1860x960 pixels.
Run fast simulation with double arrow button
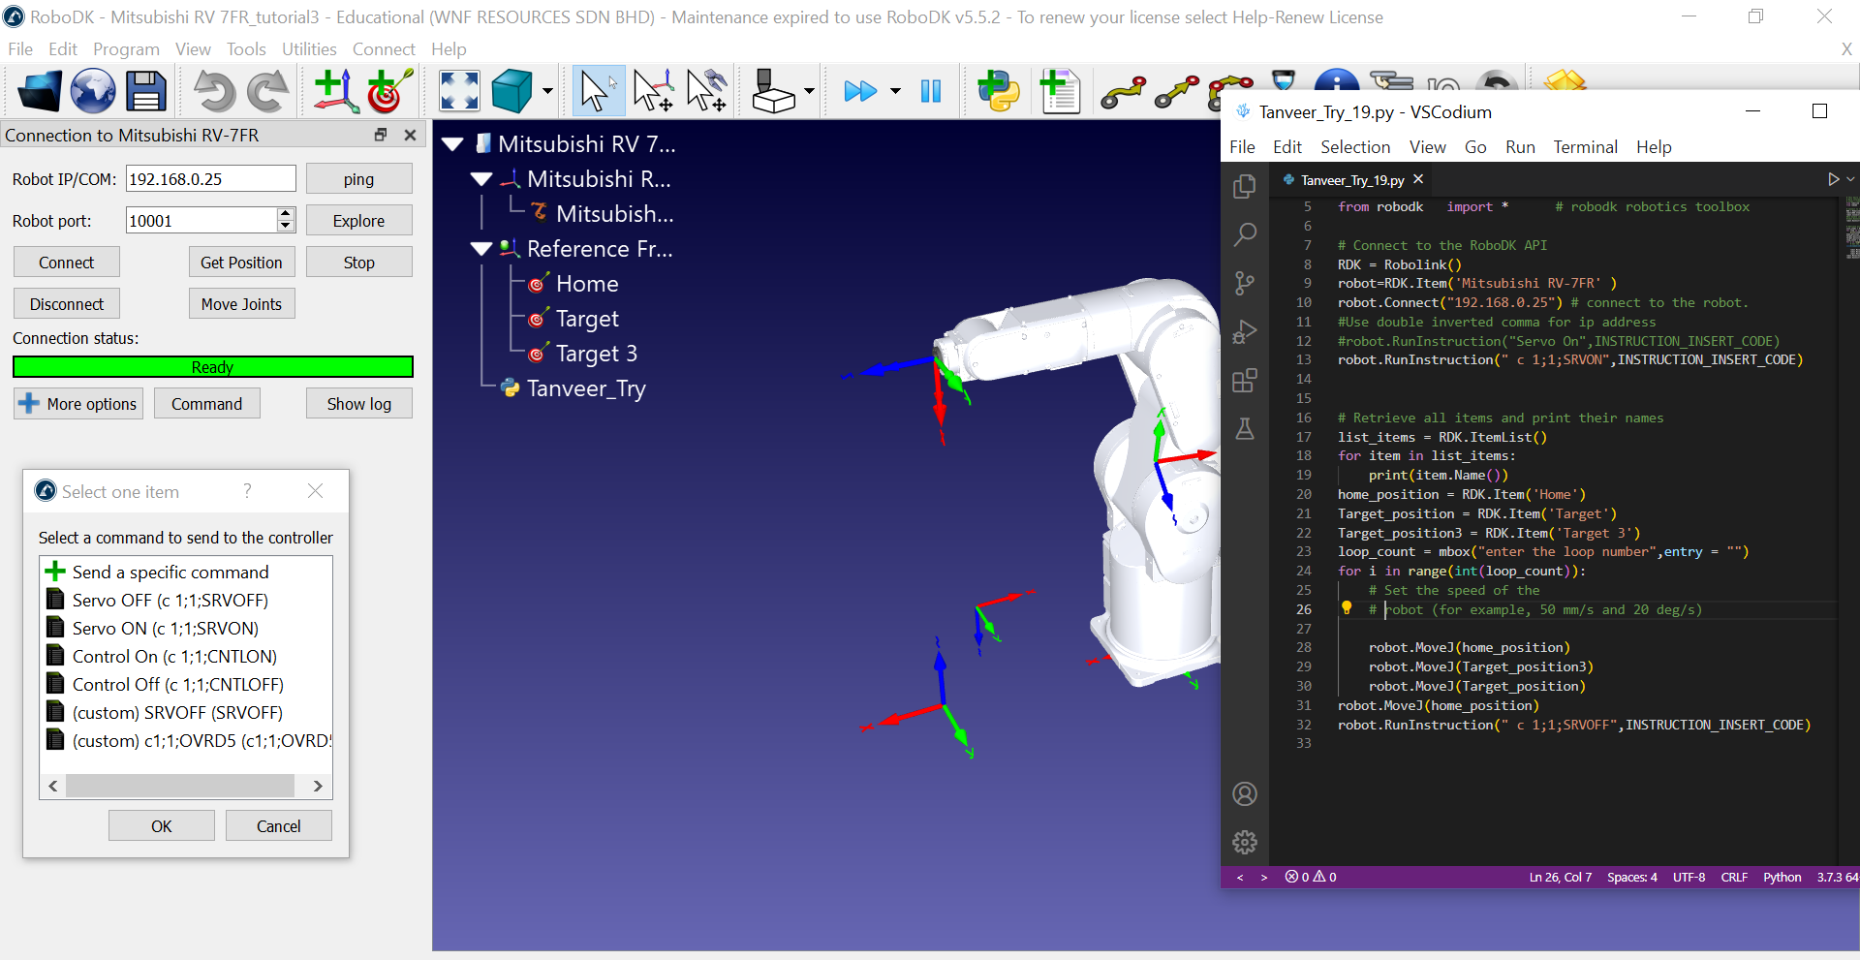(x=859, y=92)
